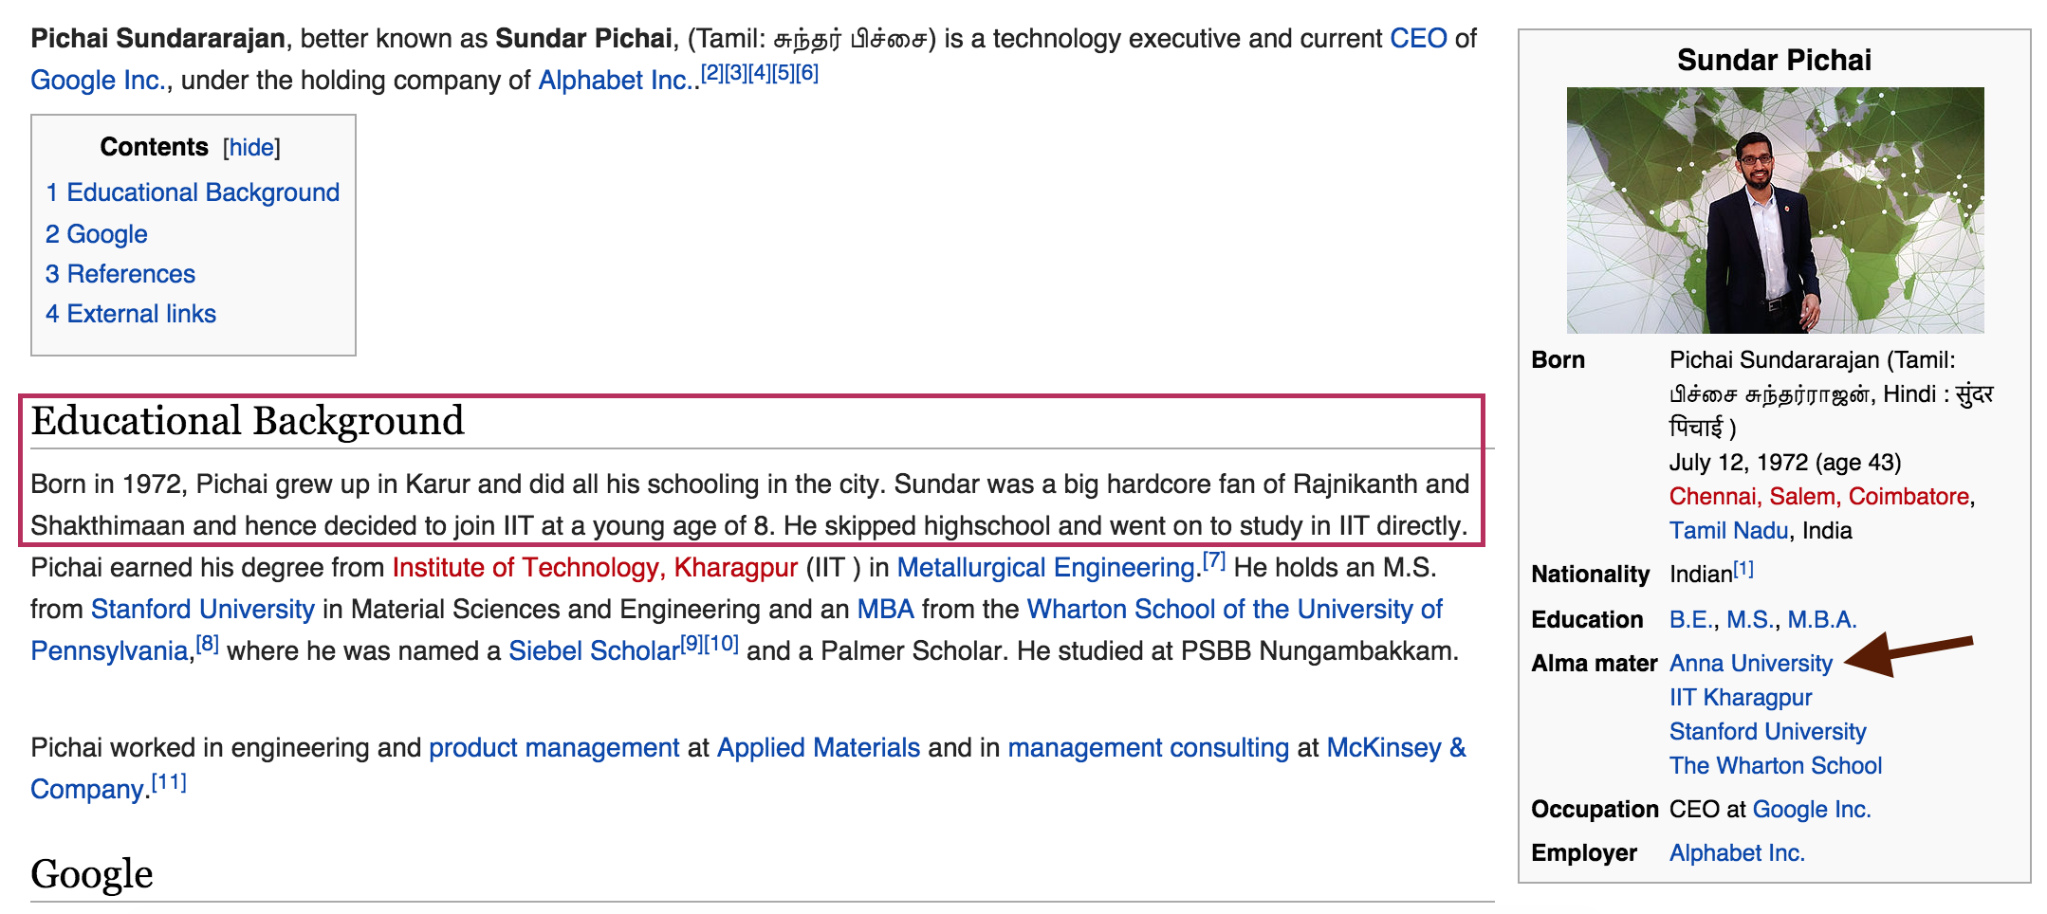Select External links in the table of contents
The height and width of the screenshot is (914, 2047).
pyautogui.click(x=131, y=314)
